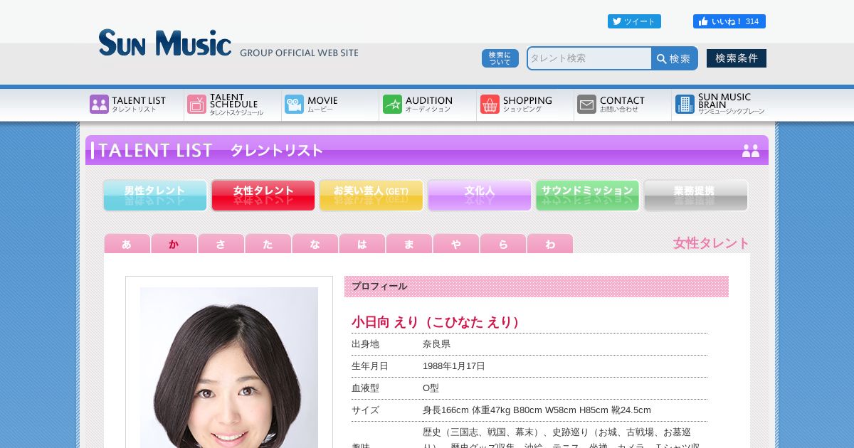The width and height of the screenshot is (854, 448).
Task: Click the Contact envelope icon
Action: [x=586, y=105]
